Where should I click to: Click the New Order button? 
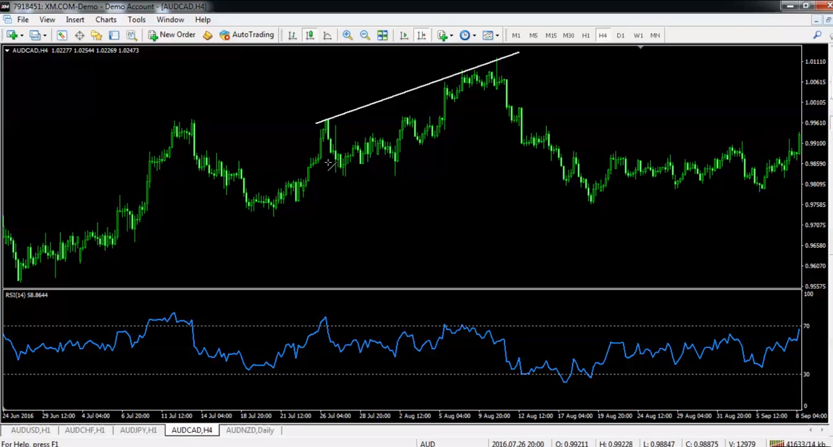point(172,35)
